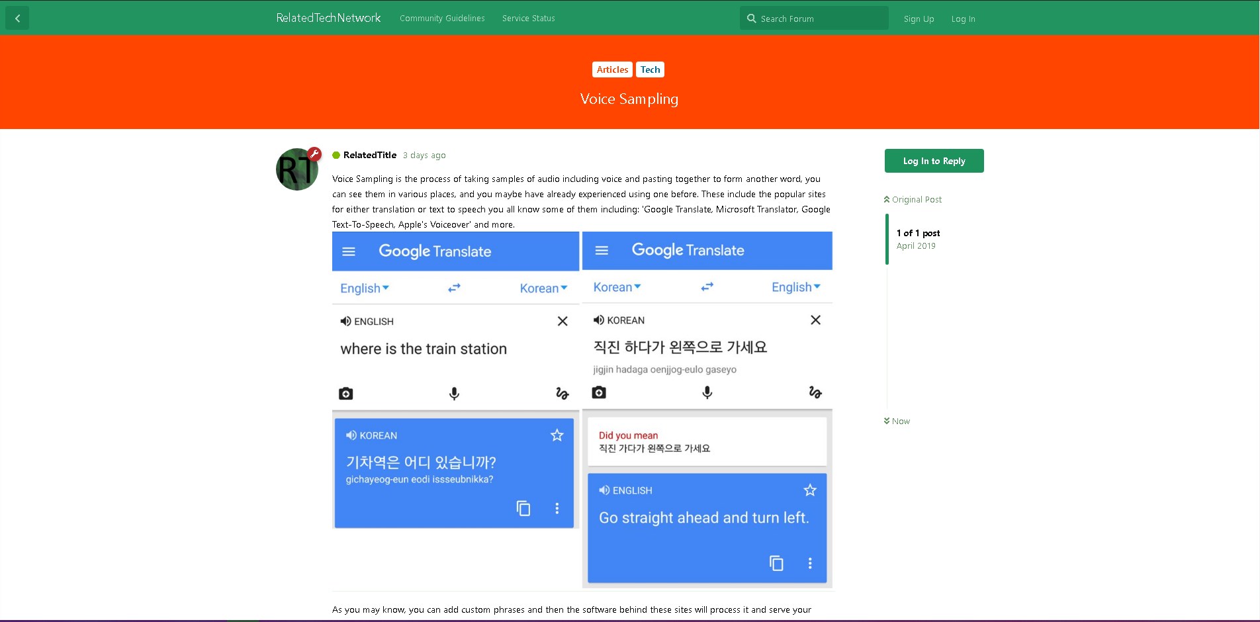Image resolution: width=1260 pixels, height=622 pixels.
Task: Click the '3 days ago' timestamp
Action: 424,155
